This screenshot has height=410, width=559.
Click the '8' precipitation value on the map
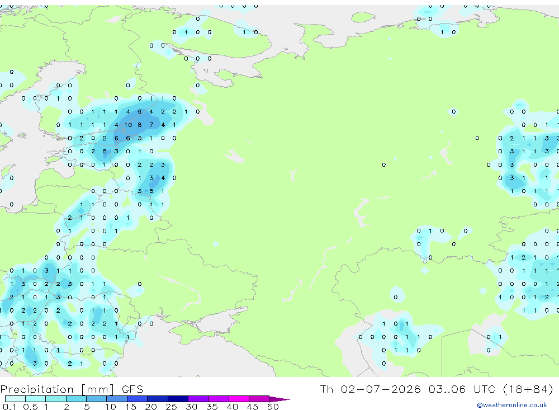point(140,125)
